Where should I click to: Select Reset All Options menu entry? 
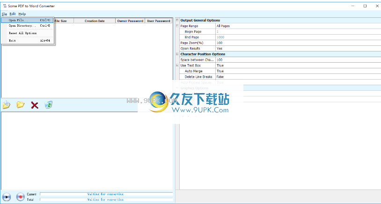[27, 33]
